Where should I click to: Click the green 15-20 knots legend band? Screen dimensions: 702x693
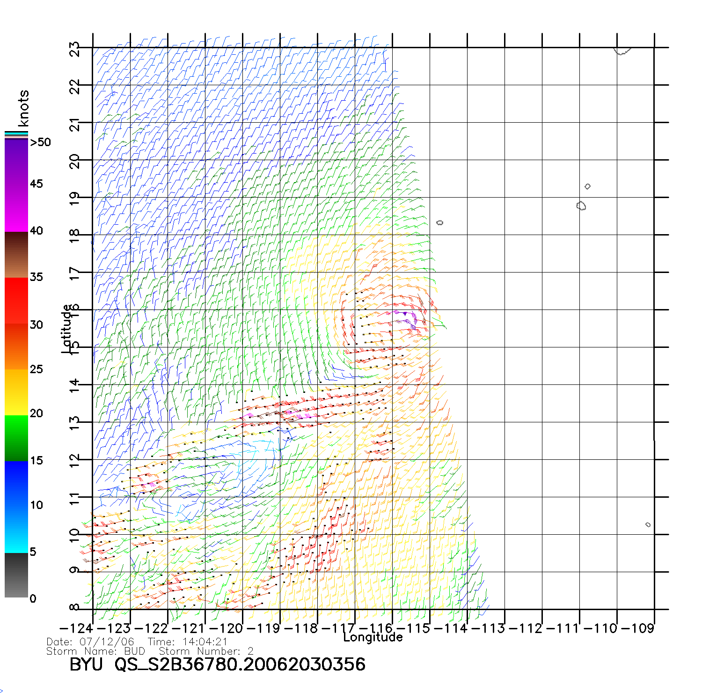coord(16,438)
